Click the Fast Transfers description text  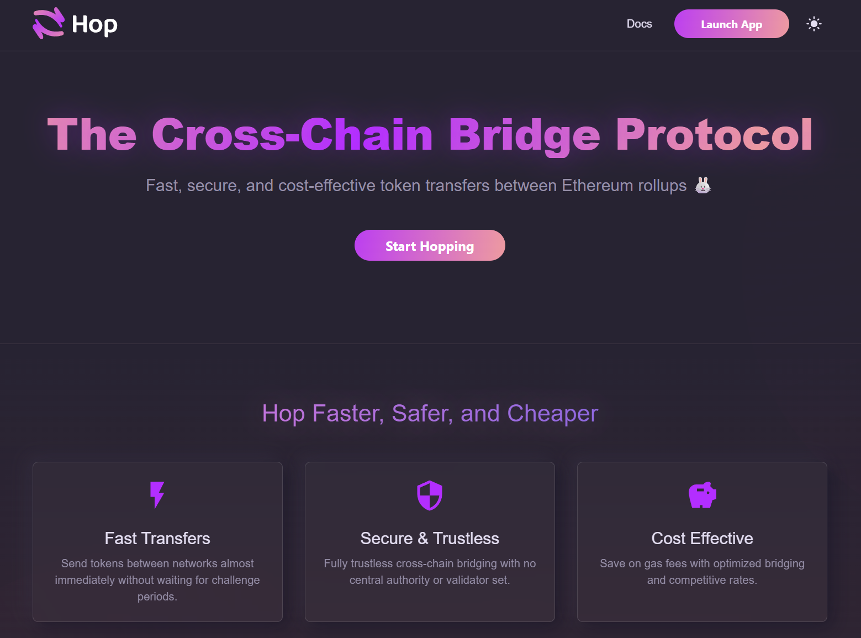(x=157, y=580)
